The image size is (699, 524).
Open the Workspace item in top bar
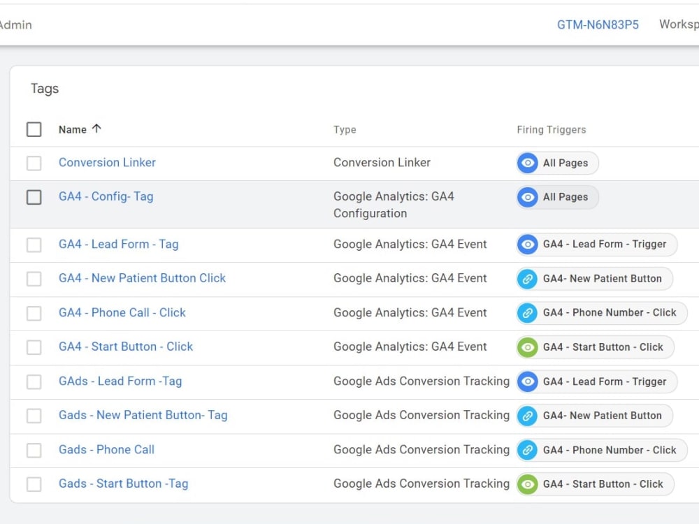point(679,24)
